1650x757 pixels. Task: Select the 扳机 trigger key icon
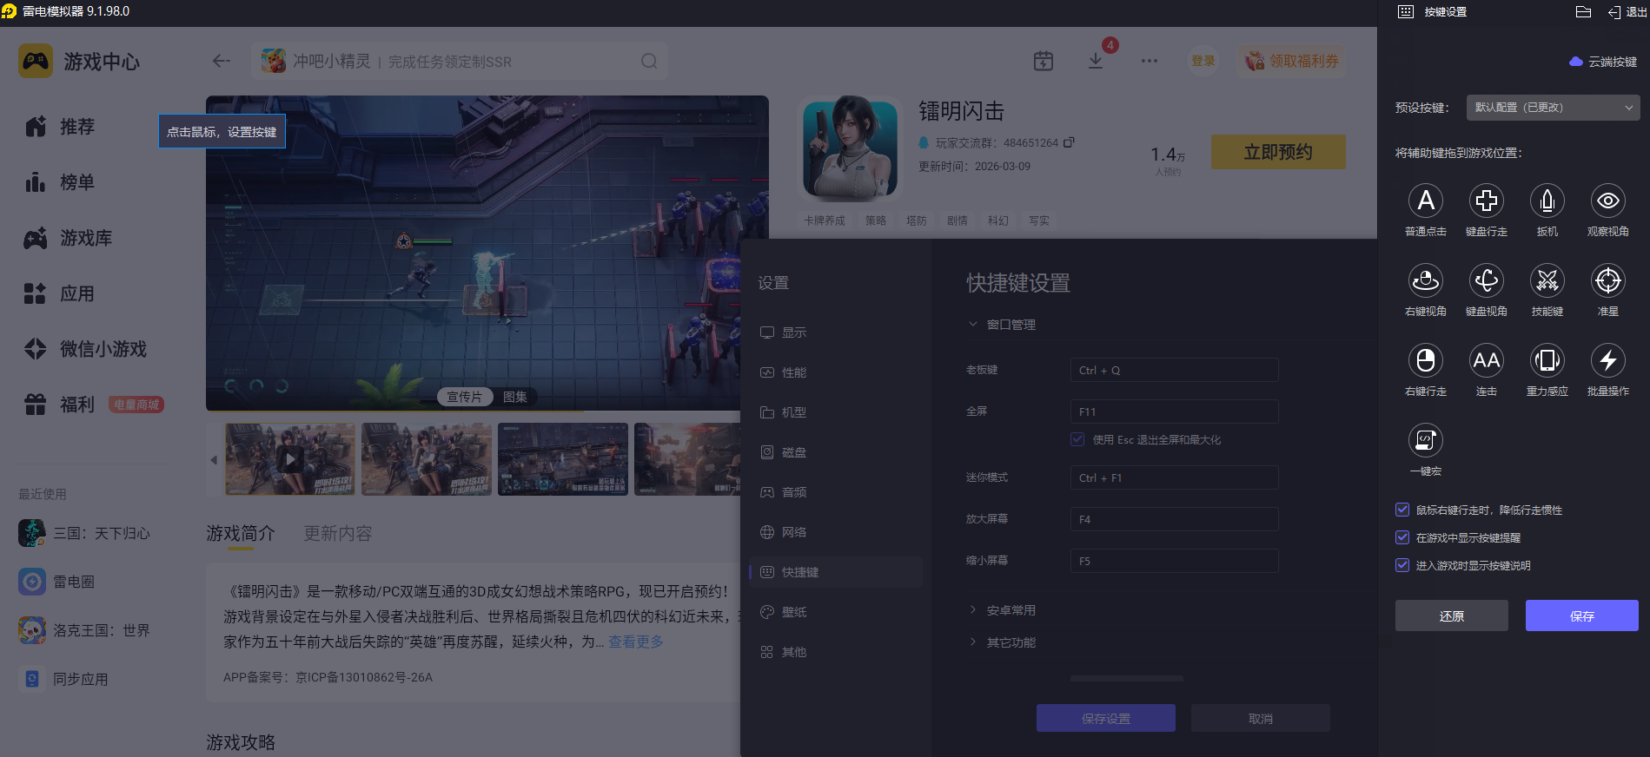tap(1547, 201)
